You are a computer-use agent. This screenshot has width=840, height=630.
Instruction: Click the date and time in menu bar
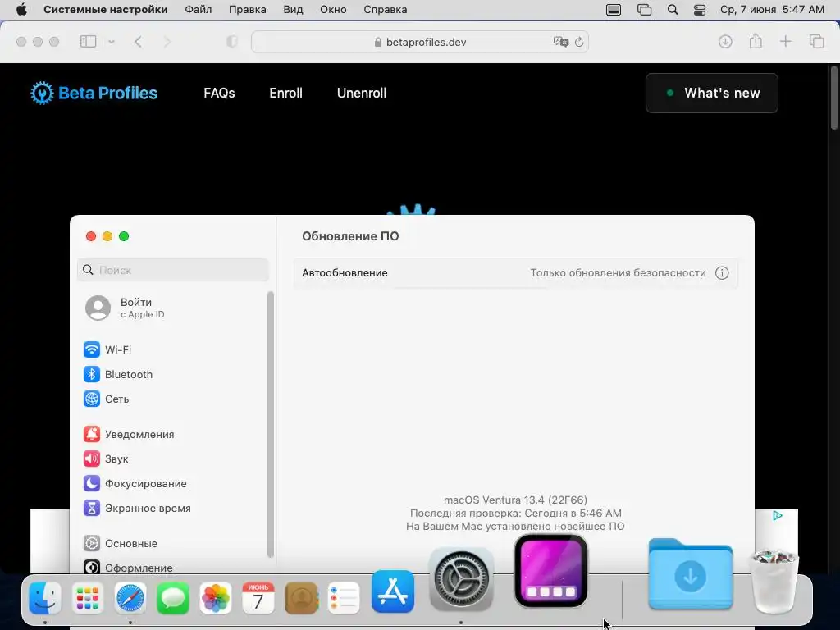(x=772, y=10)
